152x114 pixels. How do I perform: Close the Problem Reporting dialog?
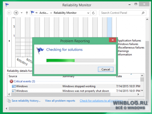(112, 40)
